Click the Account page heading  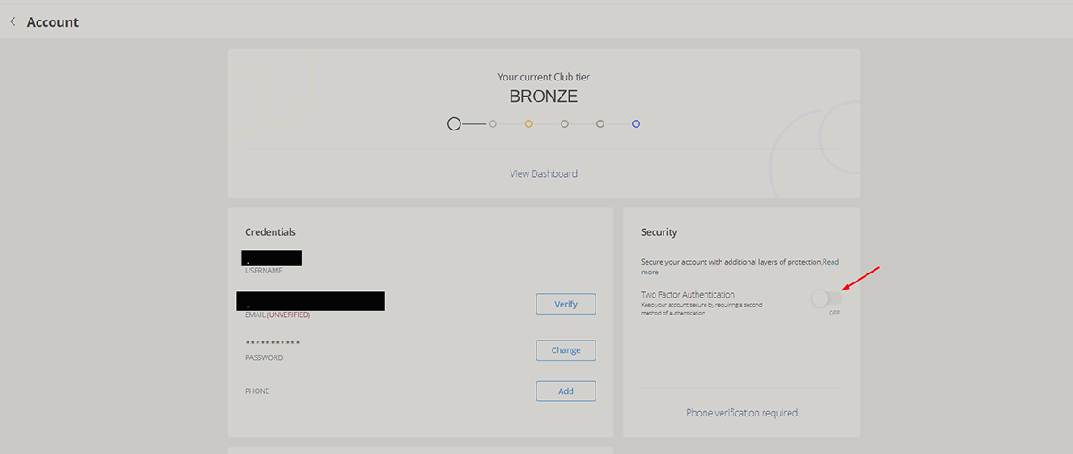coord(53,21)
